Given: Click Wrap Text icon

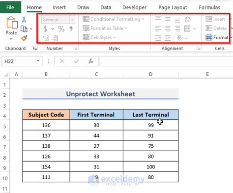Looking at the screenshot, I should point(188,19).
